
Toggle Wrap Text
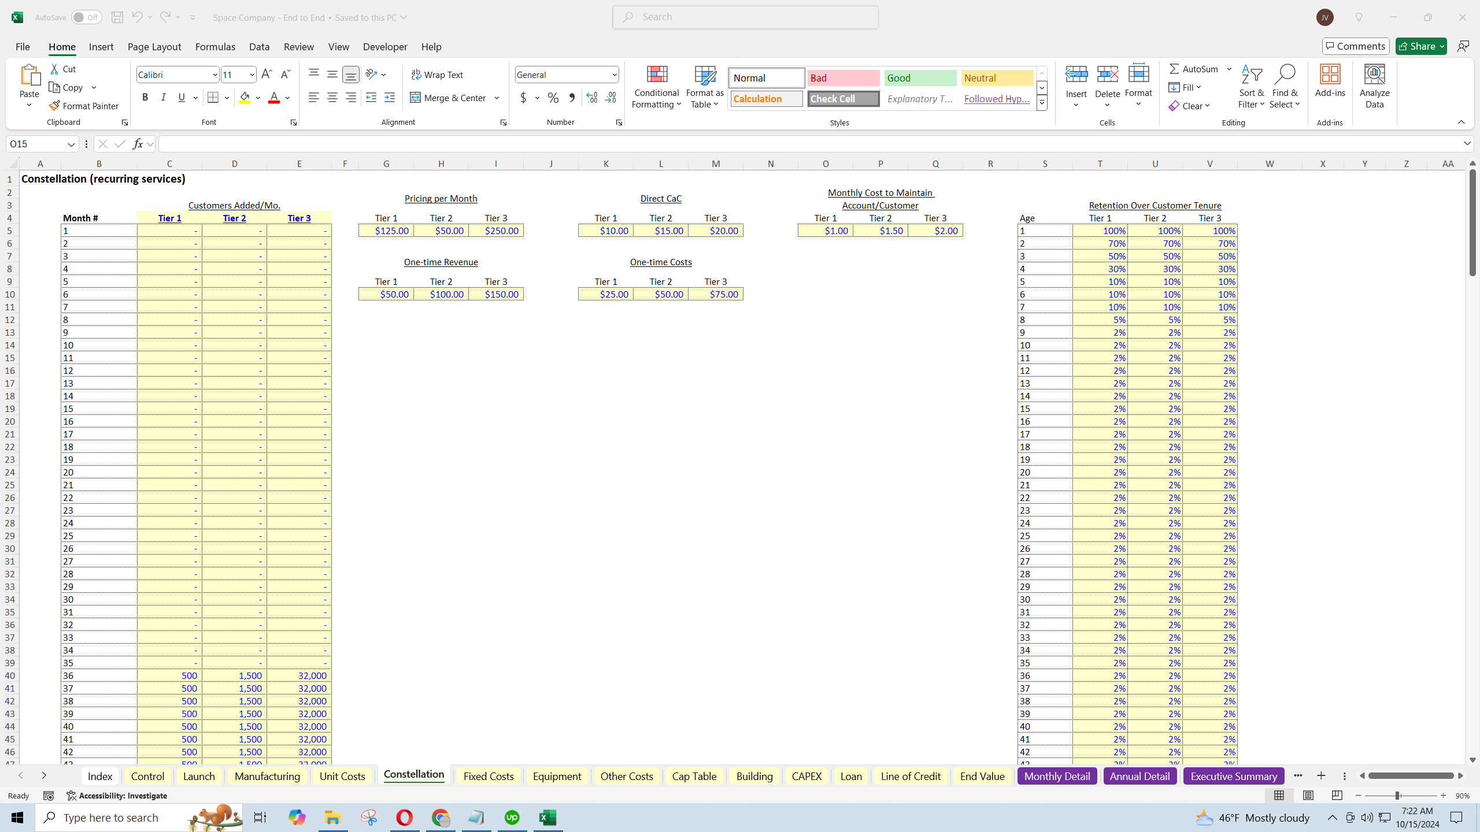click(x=437, y=75)
